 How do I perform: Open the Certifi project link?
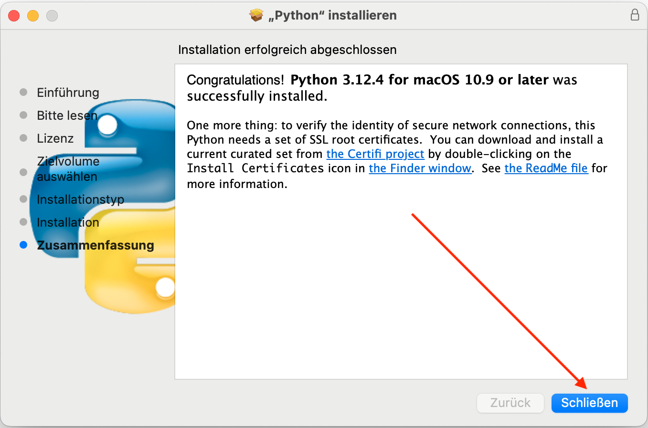pyautogui.click(x=375, y=154)
